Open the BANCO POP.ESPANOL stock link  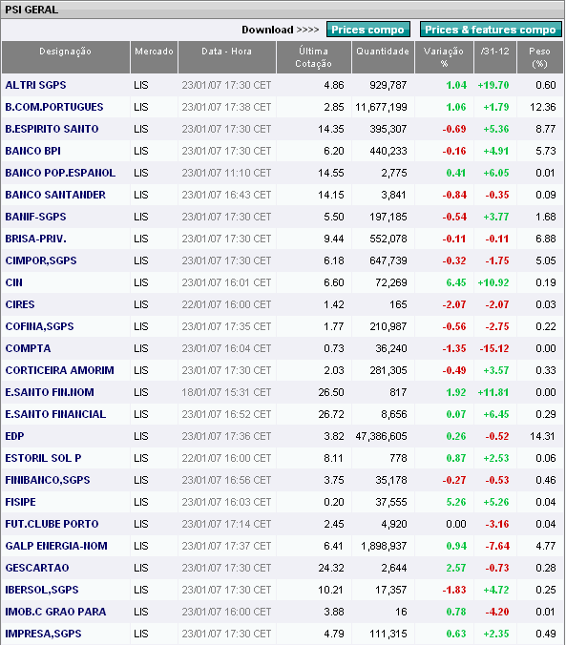tap(60, 173)
